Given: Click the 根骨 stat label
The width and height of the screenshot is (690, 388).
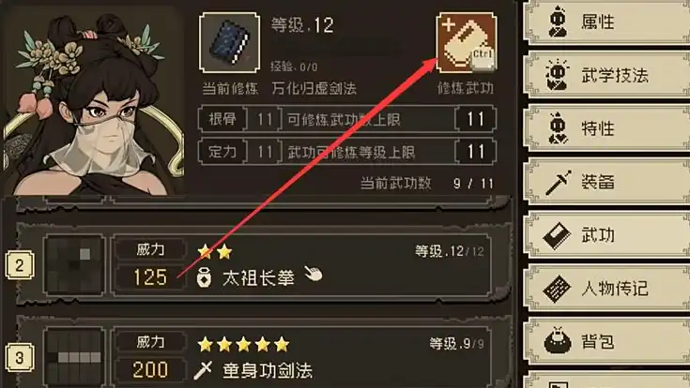Looking at the screenshot, I should tap(222, 119).
